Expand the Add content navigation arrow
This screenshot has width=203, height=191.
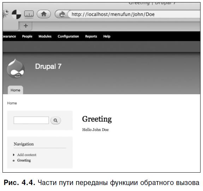click(x=14, y=155)
